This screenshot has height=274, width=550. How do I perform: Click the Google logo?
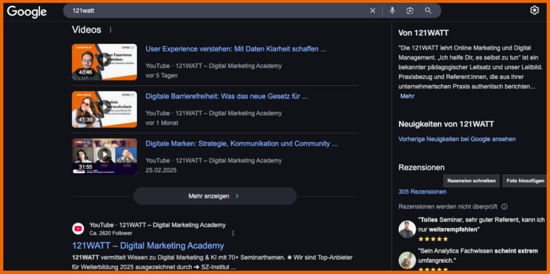pyautogui.click(x=27, y=11)
